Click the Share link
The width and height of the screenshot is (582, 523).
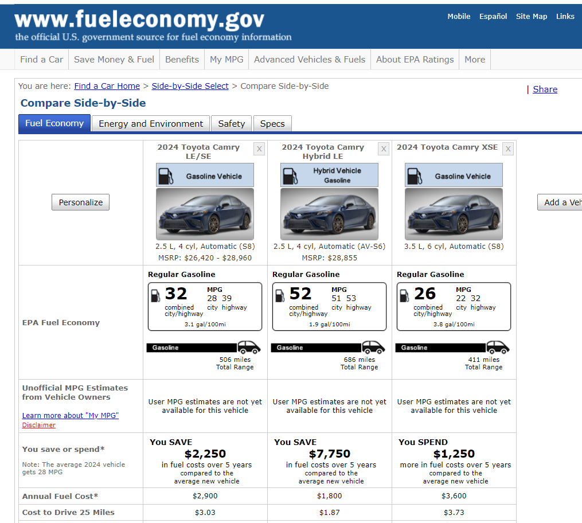545,89
